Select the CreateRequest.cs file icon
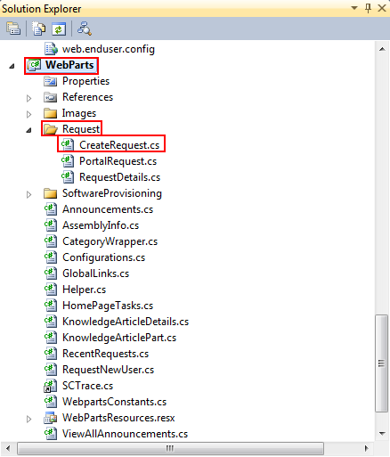Image resolution: width=390 pixels, height=457 pixels. click(68, 145)
